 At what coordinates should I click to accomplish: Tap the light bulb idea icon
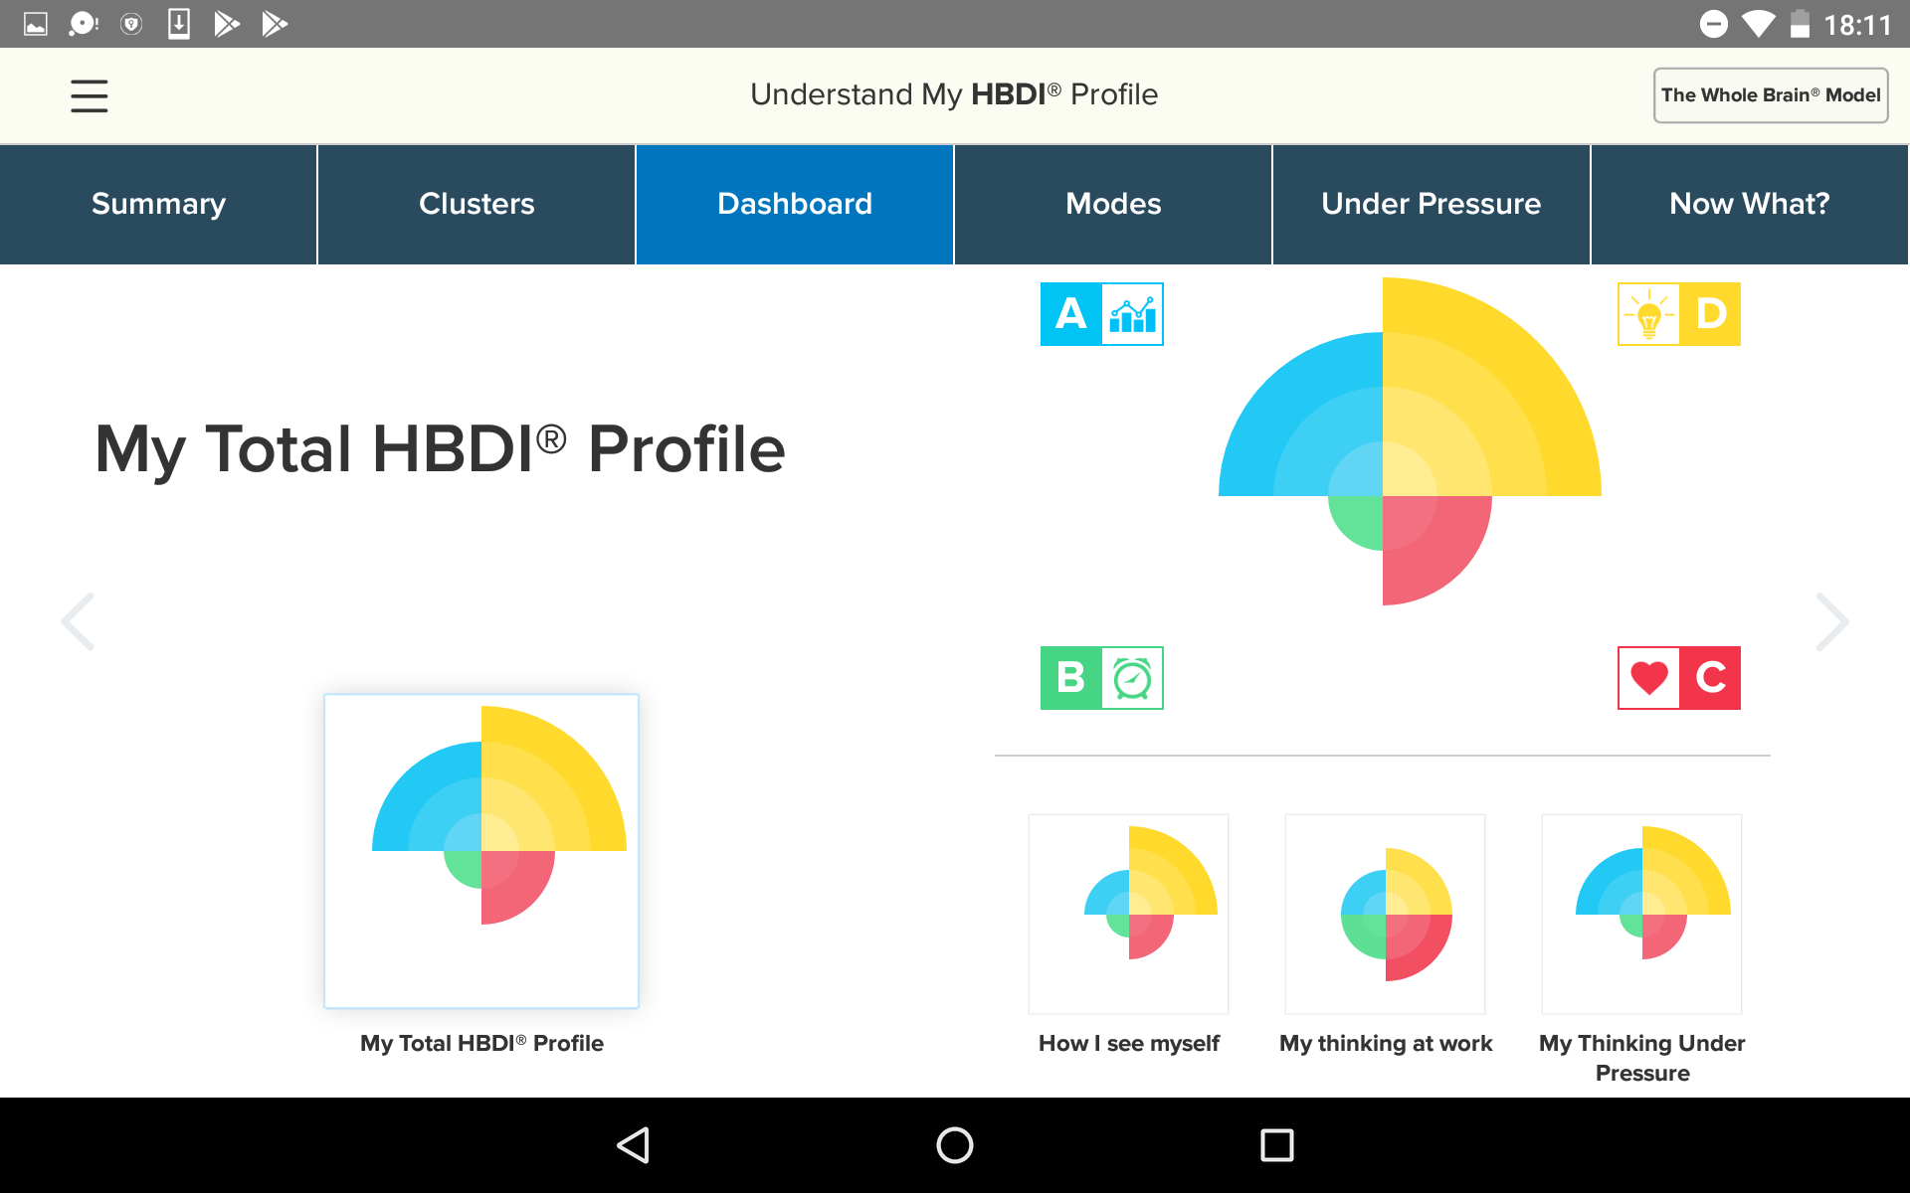coord(1649,314)
